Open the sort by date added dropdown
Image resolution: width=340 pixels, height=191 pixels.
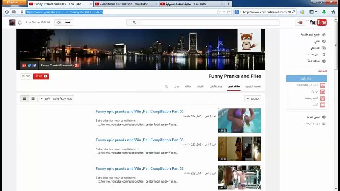pos(57,99)
